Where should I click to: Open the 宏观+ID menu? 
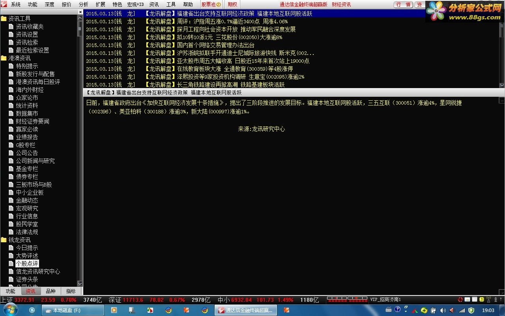pos(135,5)
